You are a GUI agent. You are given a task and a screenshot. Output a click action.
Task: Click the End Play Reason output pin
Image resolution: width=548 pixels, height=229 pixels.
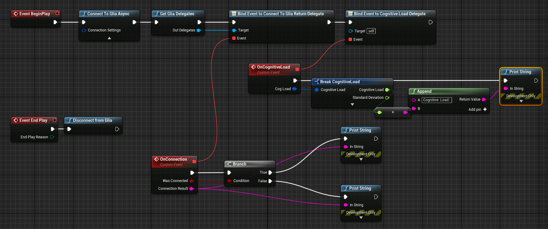[52, 137]
